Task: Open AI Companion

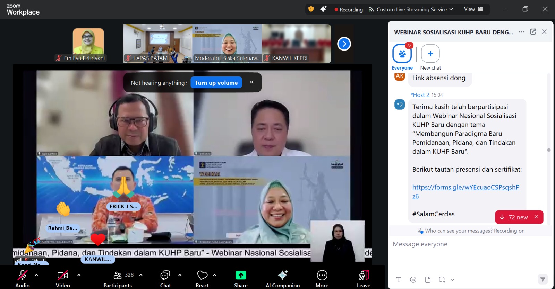Action: (283, 279)
